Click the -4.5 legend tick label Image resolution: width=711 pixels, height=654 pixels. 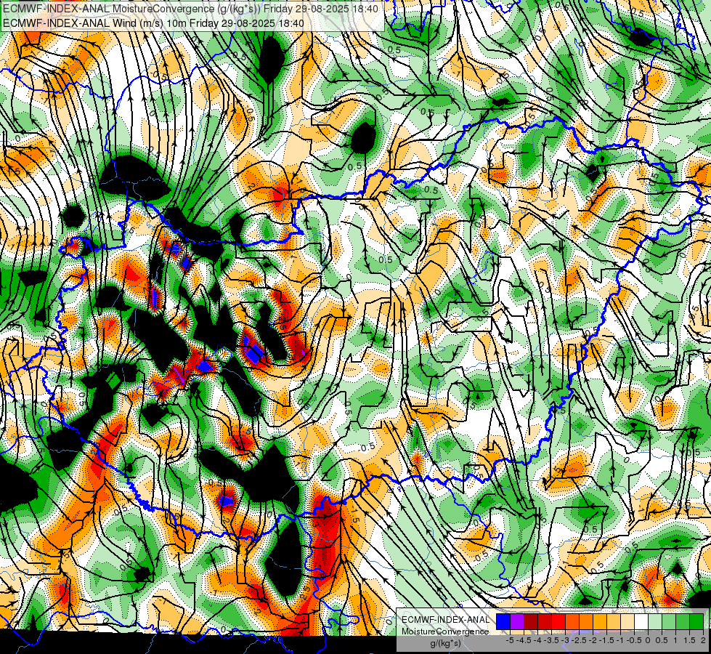524,640
